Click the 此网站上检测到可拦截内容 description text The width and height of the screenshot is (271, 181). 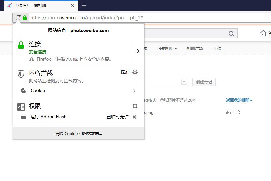56,81
